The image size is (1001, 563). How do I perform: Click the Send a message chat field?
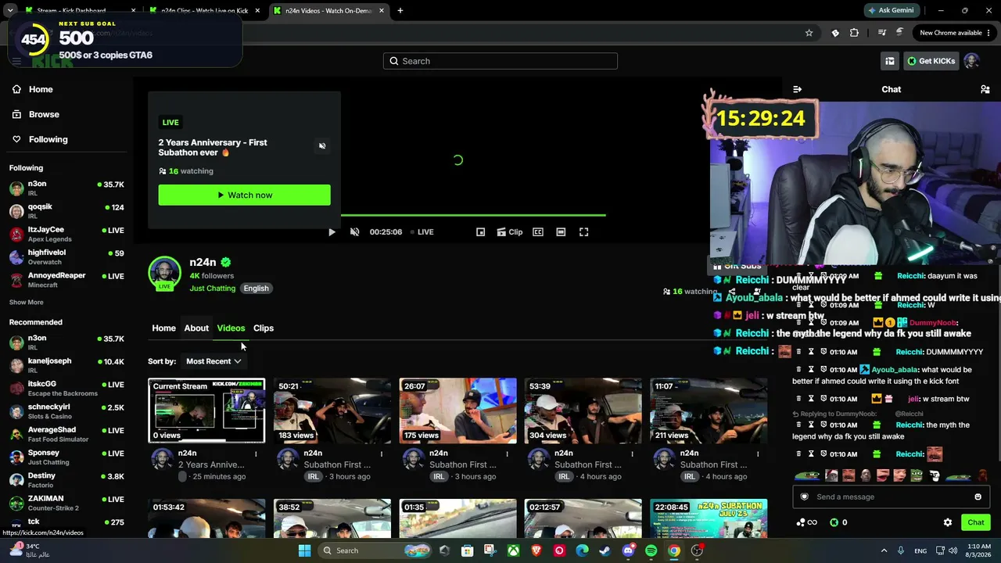[x=890, y=497]
